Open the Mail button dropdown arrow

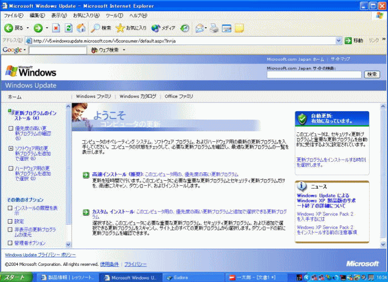(x=206, y=28)
